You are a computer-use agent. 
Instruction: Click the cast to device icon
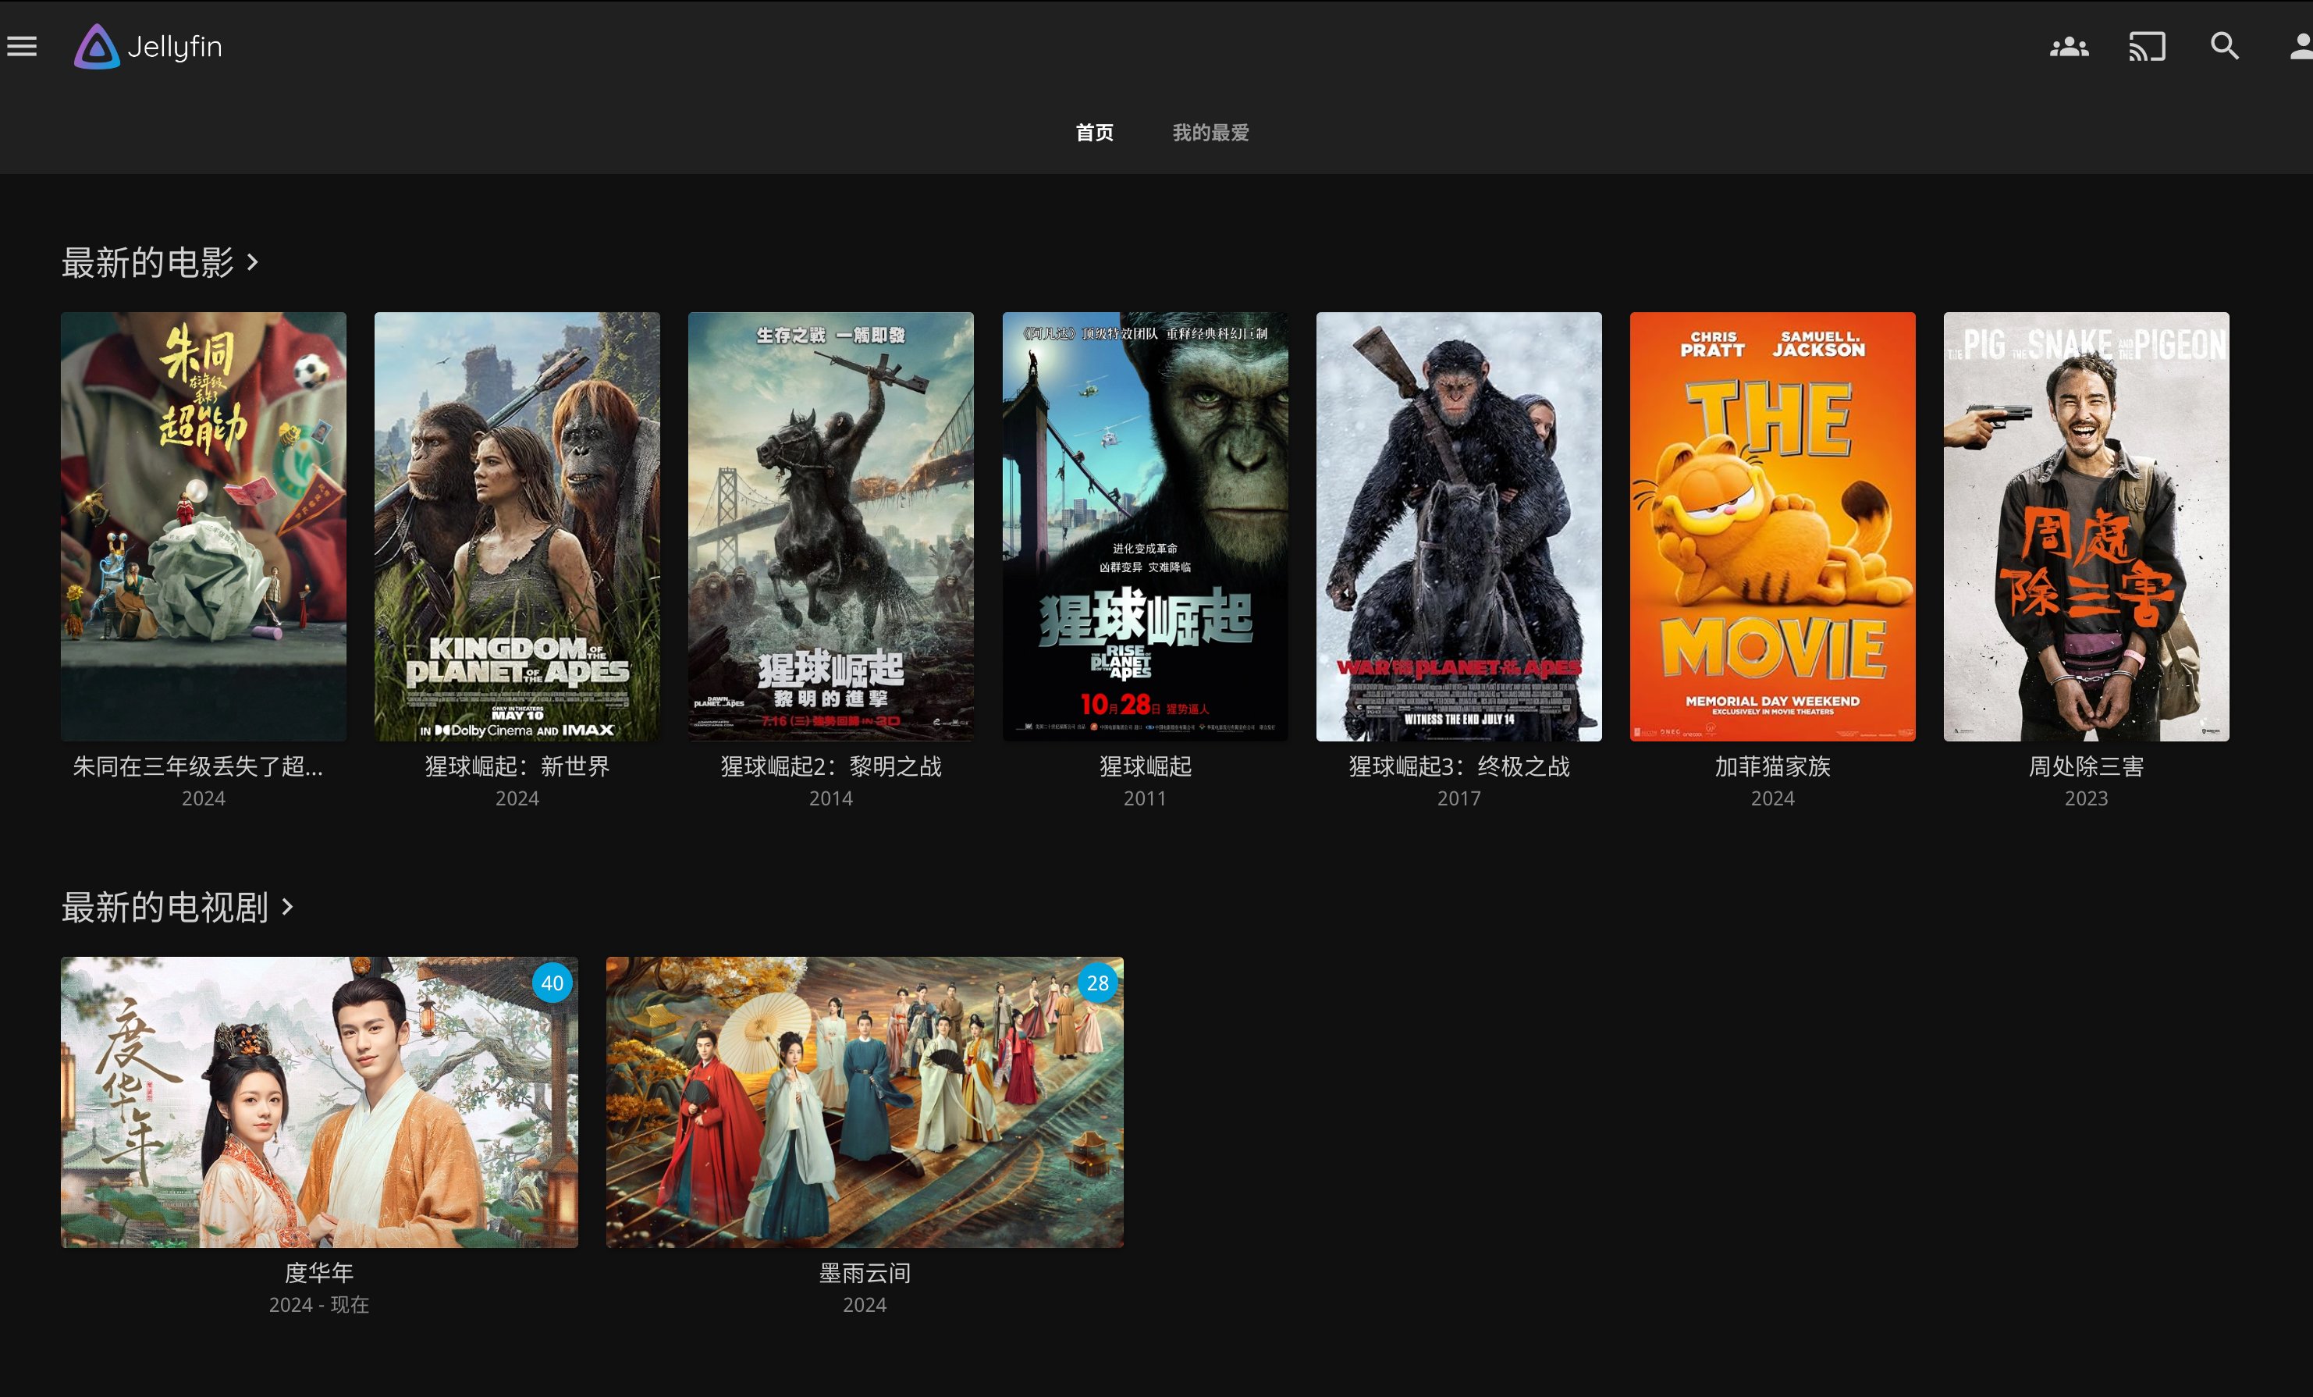point(2147,46)
